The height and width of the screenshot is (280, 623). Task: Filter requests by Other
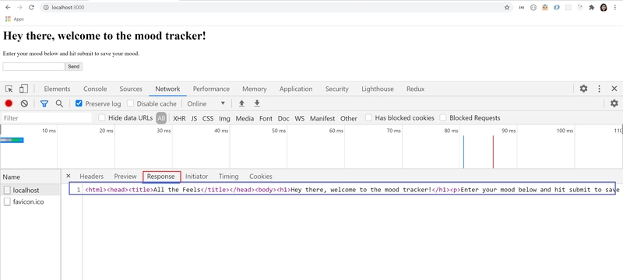(348, 118)
